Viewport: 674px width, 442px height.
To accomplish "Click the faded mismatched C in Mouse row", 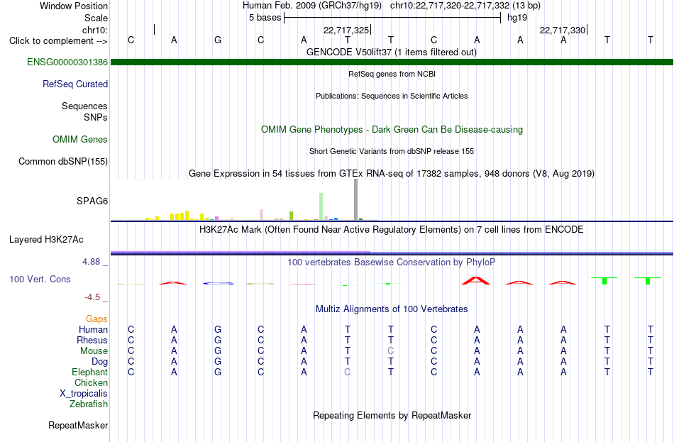I will pos(390,351).
